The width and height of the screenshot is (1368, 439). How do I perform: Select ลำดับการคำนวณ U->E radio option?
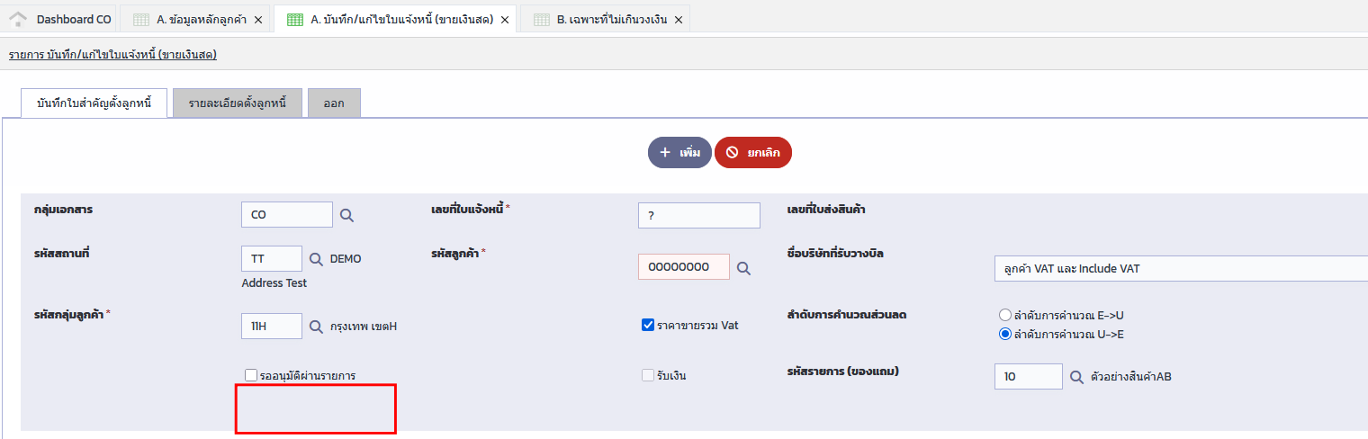coord(1005,335)
